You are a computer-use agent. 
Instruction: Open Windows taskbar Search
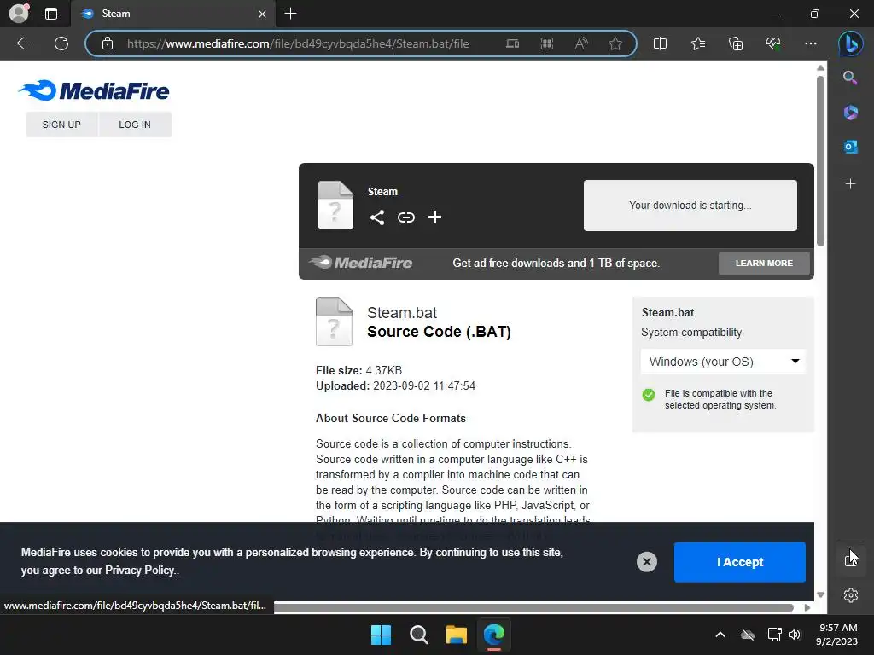point(418,635)
